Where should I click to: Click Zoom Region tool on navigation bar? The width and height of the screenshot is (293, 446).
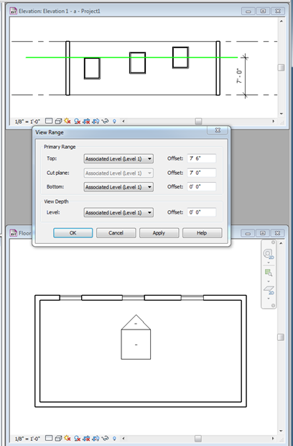click(x=269, y=273)
